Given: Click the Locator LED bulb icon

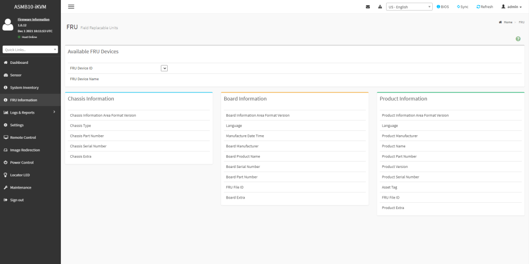Looking at the screenshot, I should pyautogui.click(x=6, y=175).
